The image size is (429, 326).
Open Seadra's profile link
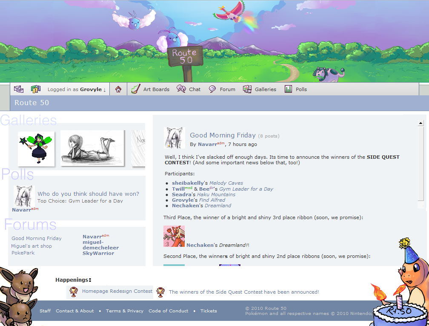coord(182,194)
